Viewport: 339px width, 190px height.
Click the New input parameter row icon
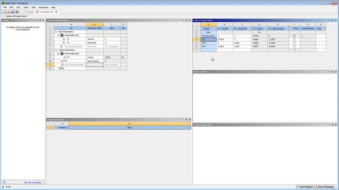coord(61,46)
